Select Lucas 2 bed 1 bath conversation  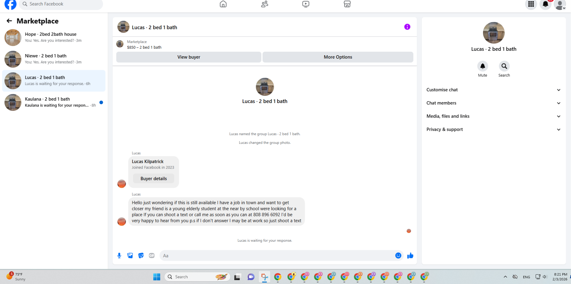point(54,81)
